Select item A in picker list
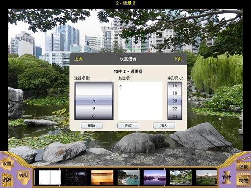Image resolution: width=251 pixels, height=188 pixels. [x=94, y=101]
